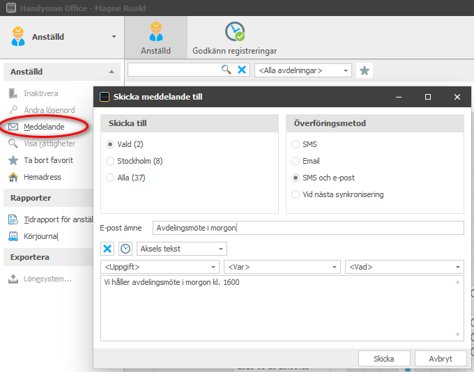Click the dialog window icon beside Skicka meddelande till
The height and width of the screenshot is (372, 474).
coord(105,97)
